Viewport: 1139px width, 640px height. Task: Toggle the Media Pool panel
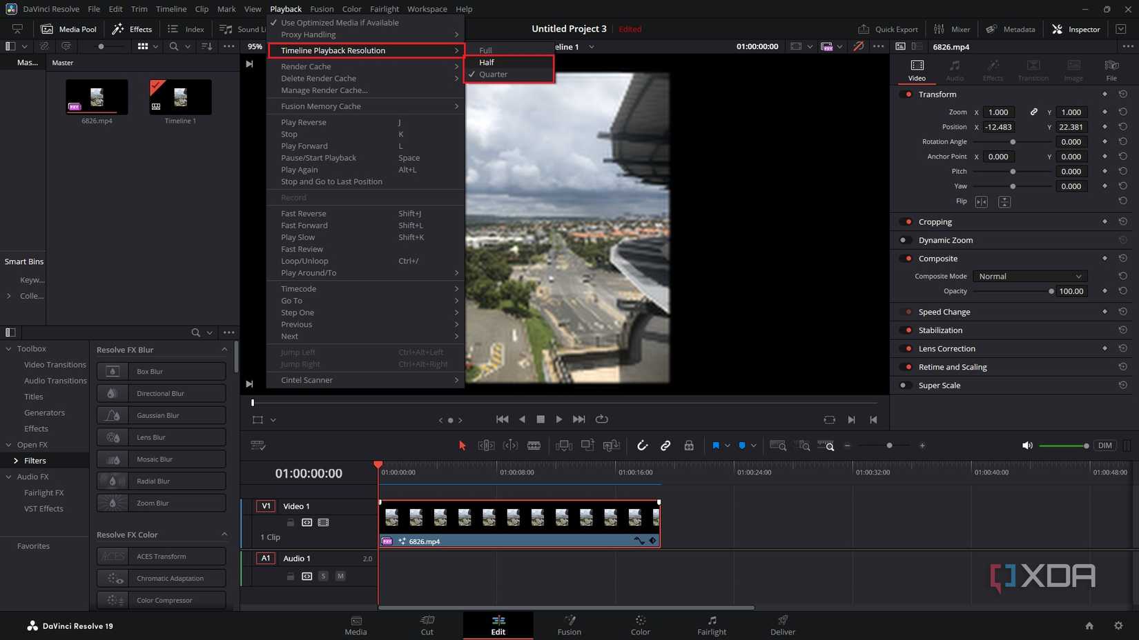click(68, 29)
